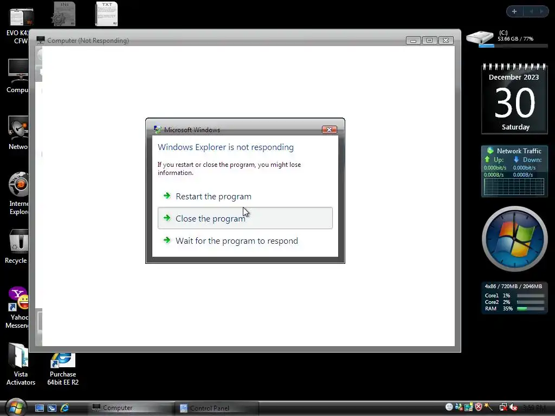Click the Network Traffic gadget title
555x416 pixels.
pyautogui.click(x=519, y=151)
